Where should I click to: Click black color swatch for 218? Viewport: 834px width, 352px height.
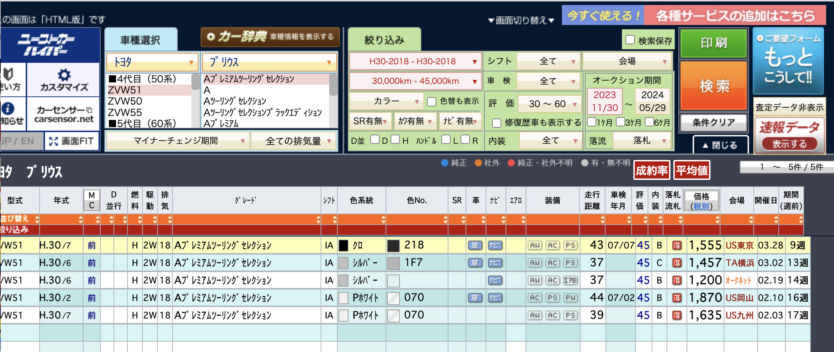click(393, 246)
